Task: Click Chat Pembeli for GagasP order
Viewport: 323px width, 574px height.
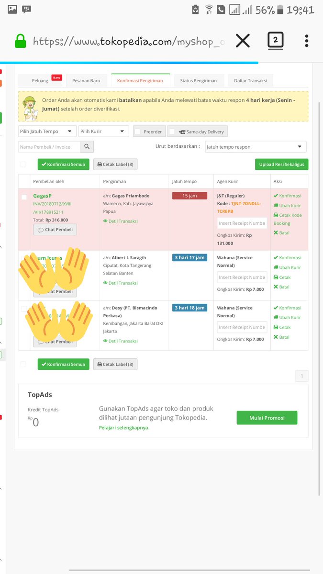Action: tap(55, 230)
